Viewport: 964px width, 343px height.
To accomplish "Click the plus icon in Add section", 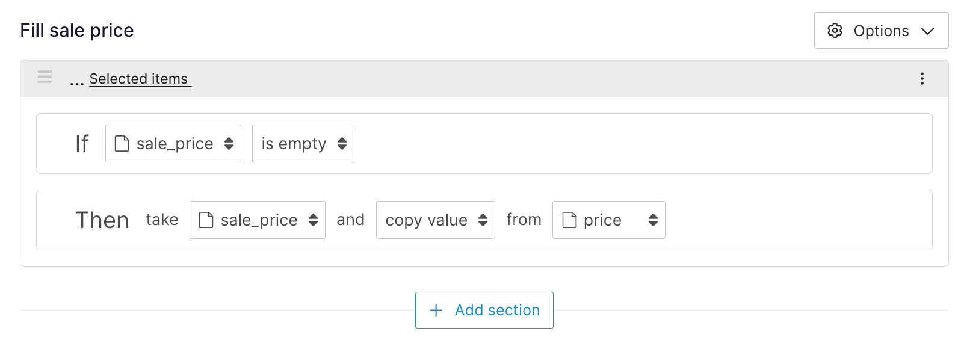I will [x=436, y=311].
